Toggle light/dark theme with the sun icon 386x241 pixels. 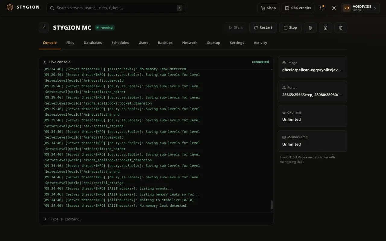[334, 8]
